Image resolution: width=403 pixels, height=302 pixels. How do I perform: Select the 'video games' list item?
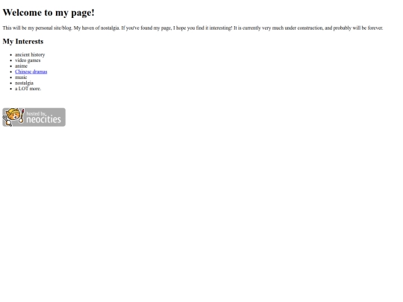[28, 60]
